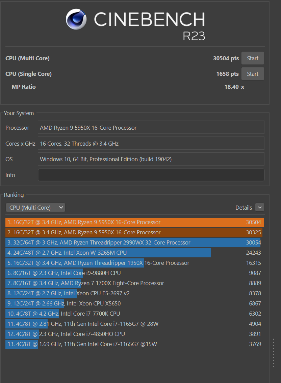Select the i7-1165G7 @ 28W ranking row

tap(134, 324)
